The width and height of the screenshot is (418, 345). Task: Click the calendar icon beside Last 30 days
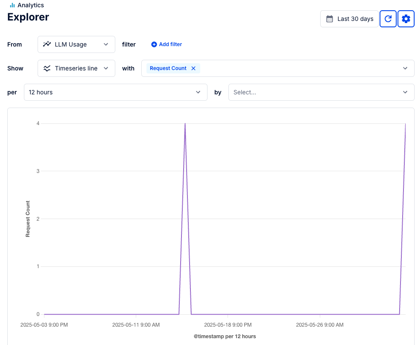(330, 19)
